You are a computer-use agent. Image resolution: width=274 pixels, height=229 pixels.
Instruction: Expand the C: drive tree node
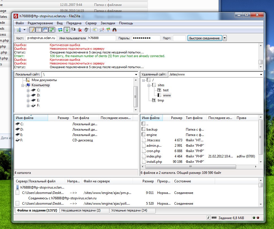pos(28,90)
